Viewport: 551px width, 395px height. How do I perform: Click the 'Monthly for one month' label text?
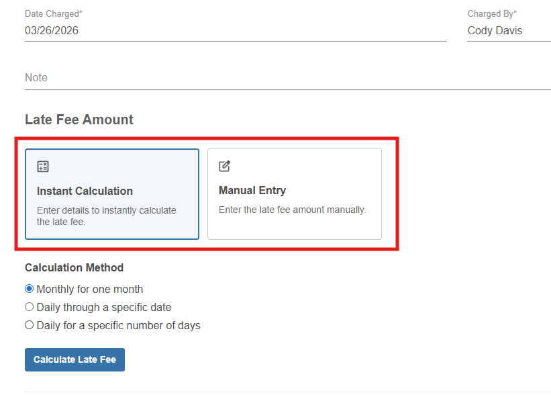(90, 290)
